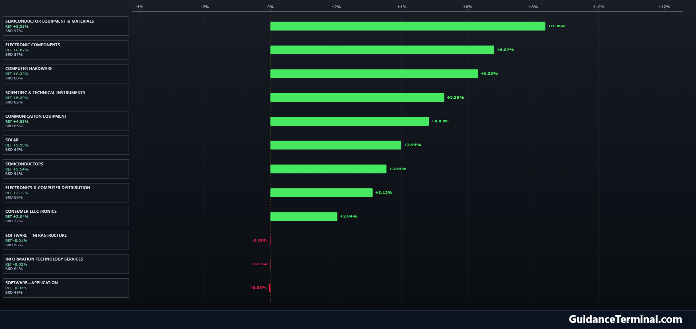Click the green bar ending at +6.82%
This screenshot has height=329, width=696.
(x=382, y=50)
